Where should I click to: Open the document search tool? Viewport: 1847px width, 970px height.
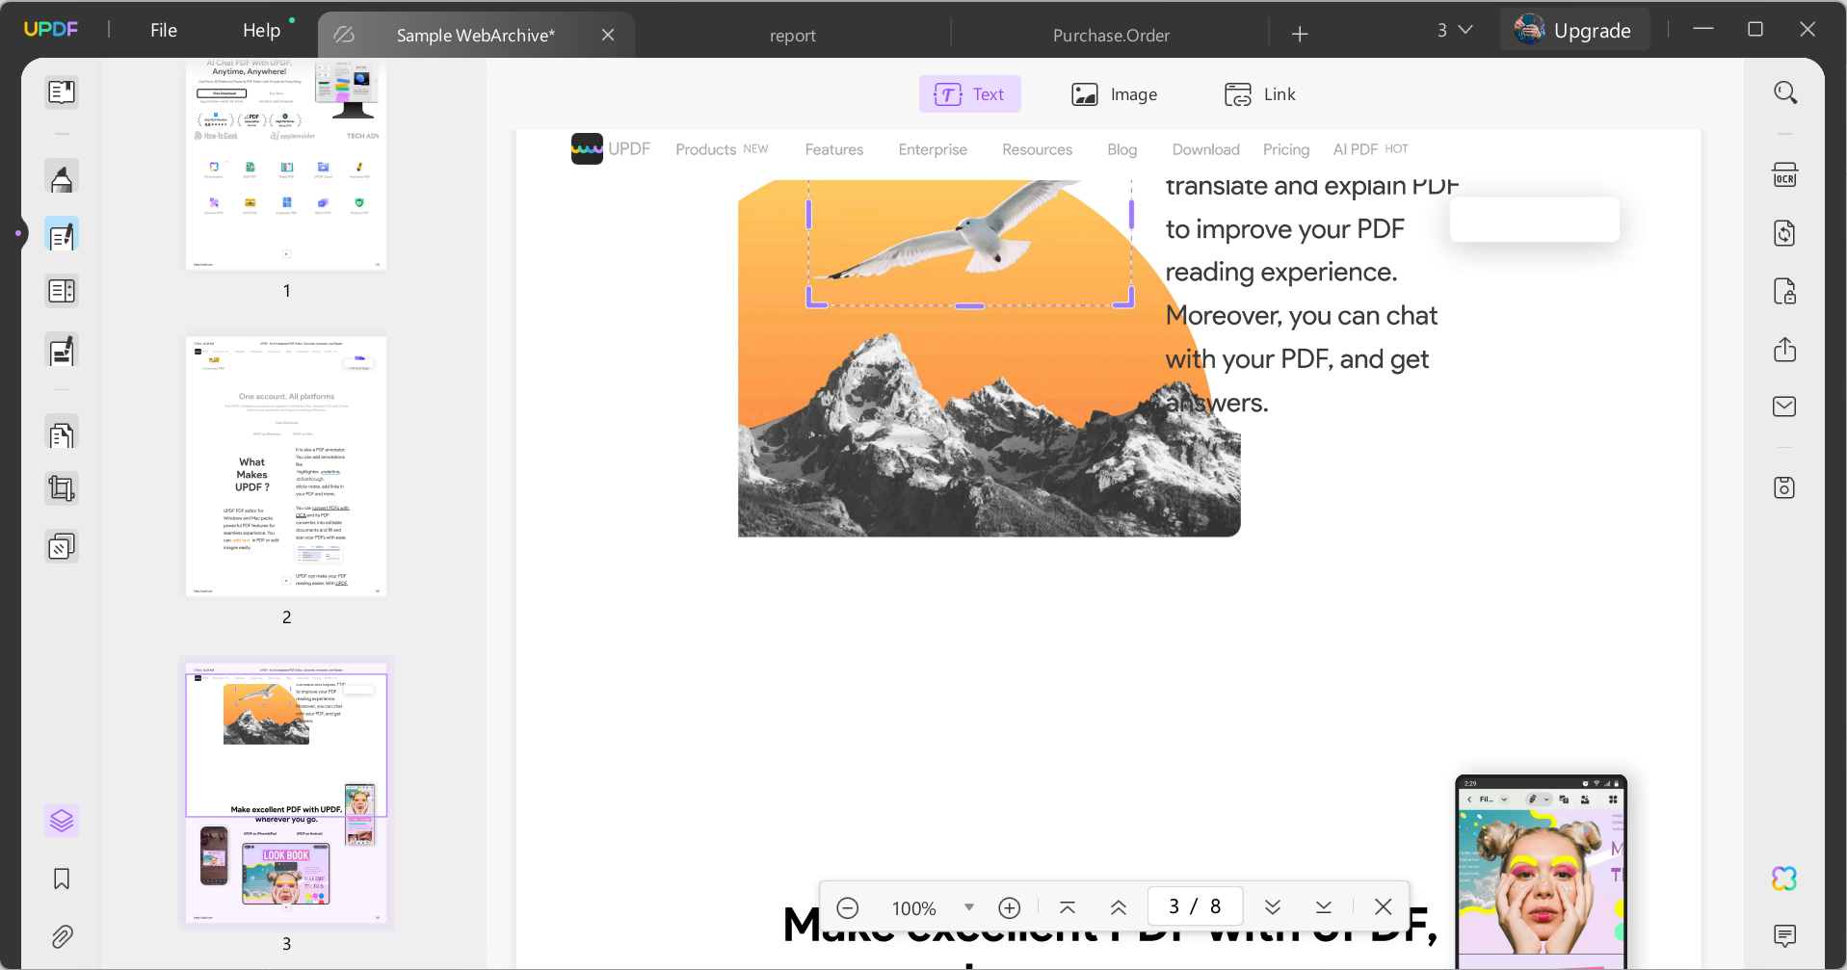pyautogui.click(x=1785, y=92)
